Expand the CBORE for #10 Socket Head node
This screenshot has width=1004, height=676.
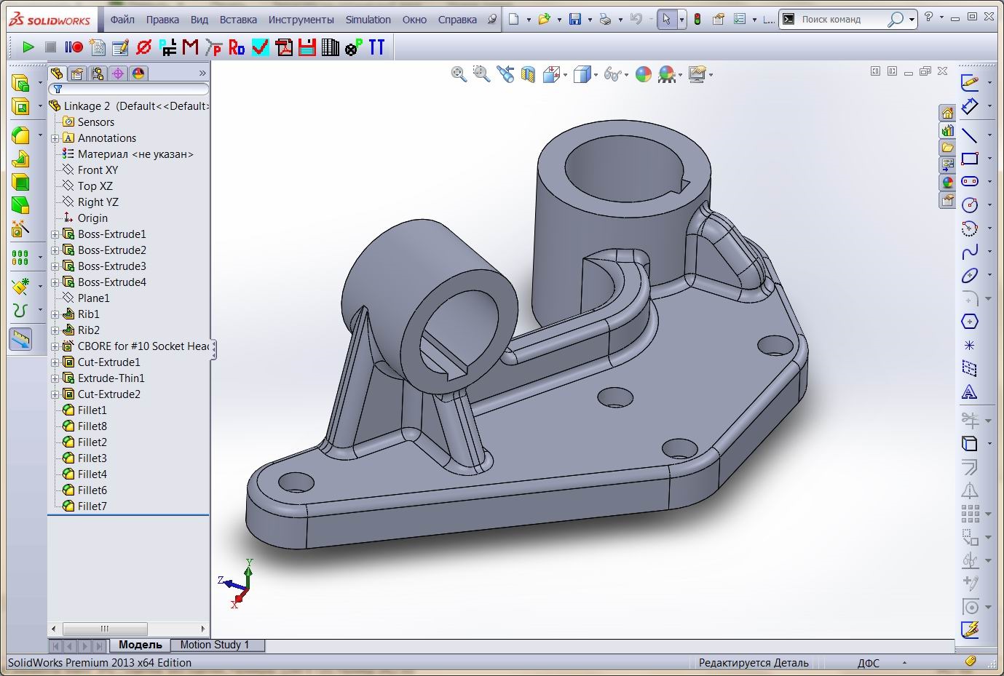[x=55, y=346]
